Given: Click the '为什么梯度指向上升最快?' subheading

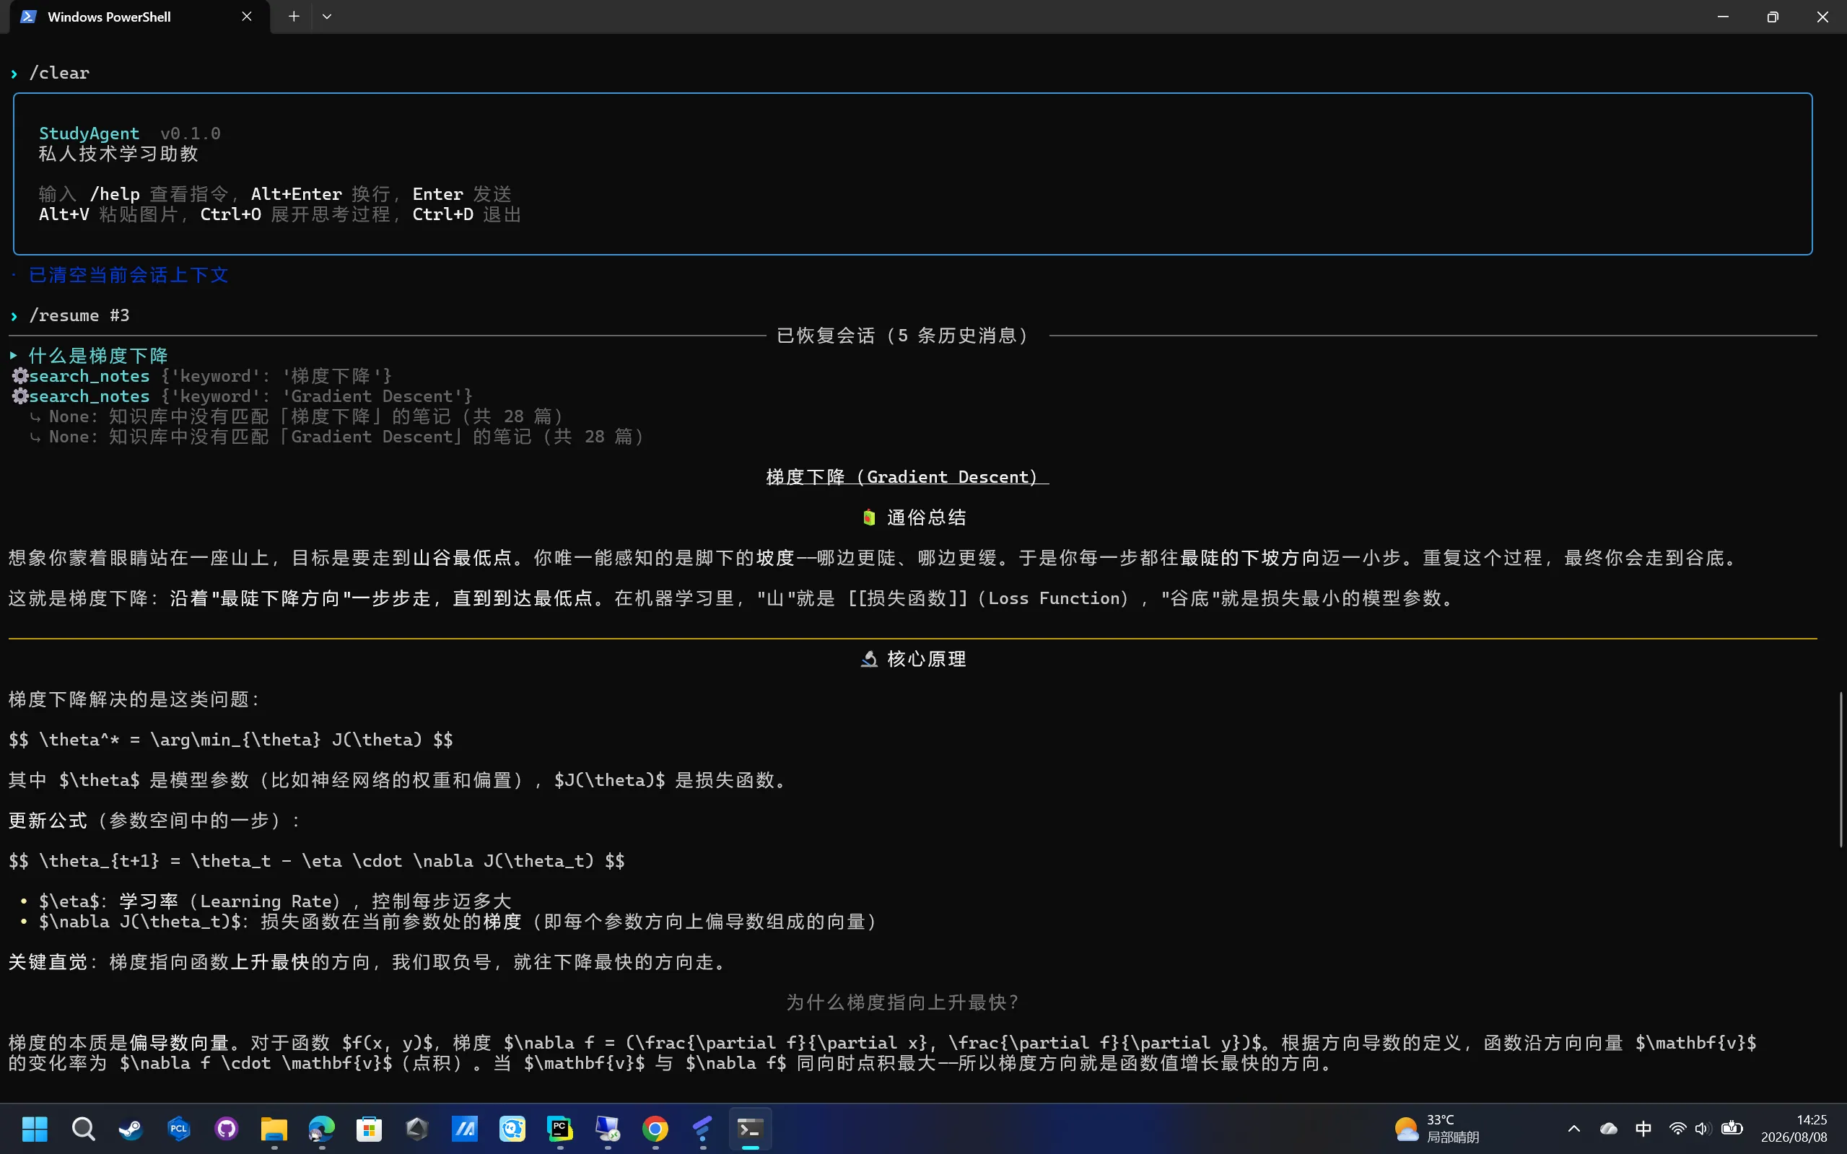Looking at the screenshot, I should click(903, 1002).
